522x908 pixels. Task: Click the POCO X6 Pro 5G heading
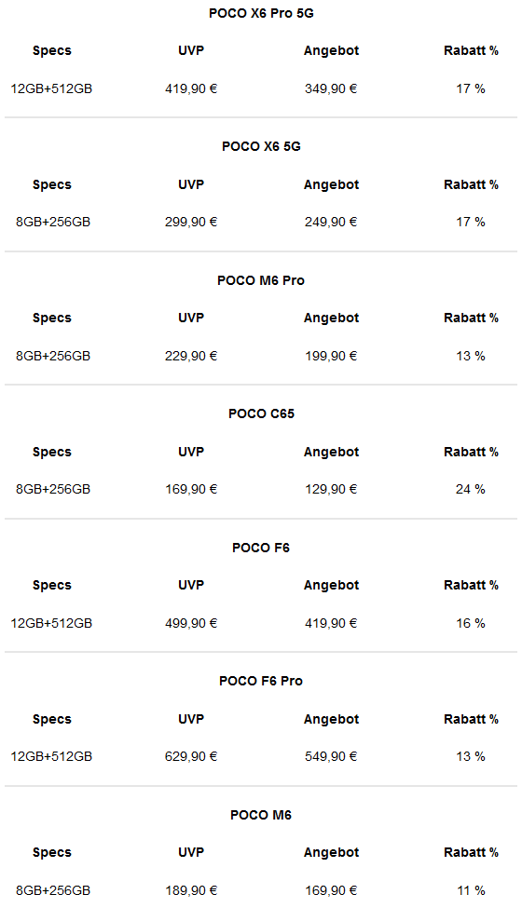[x=261, y=13]
